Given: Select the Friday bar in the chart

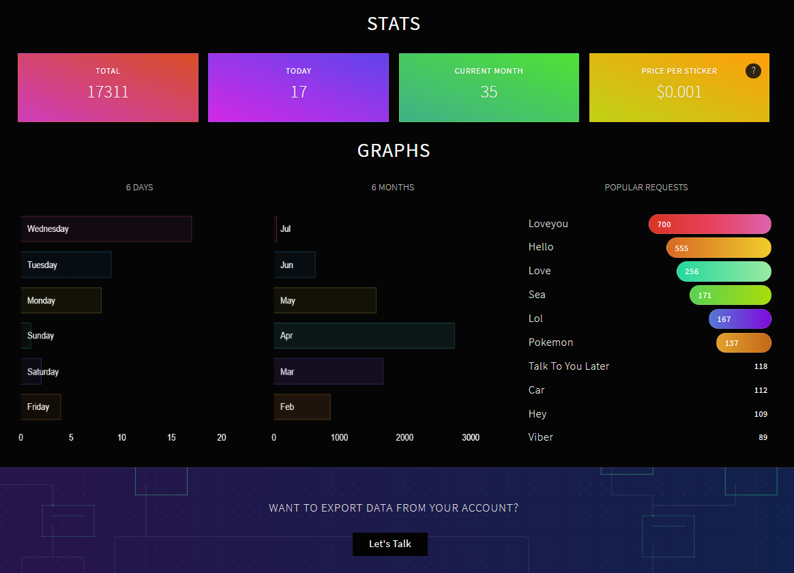Looking at the screenshot, I should [x=40, y=407].
